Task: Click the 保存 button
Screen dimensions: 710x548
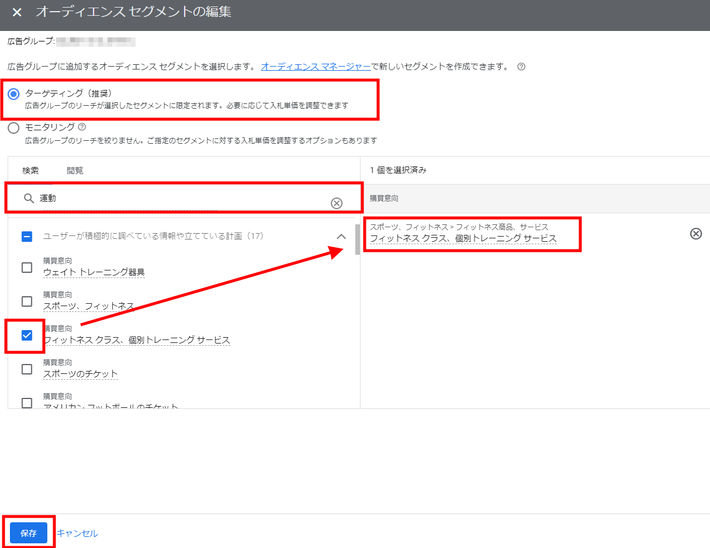Action: [x=29, y=533]
